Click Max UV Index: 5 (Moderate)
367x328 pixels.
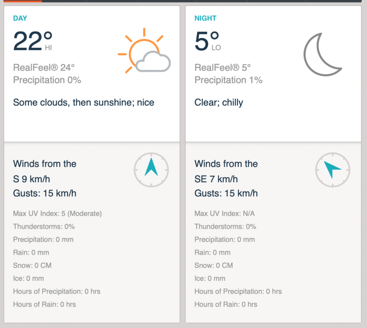(57, 213)
